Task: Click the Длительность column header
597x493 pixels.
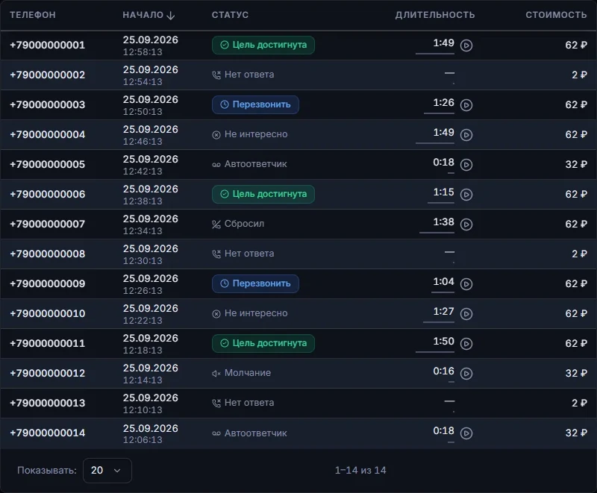Action: click(x=435, y=15)
